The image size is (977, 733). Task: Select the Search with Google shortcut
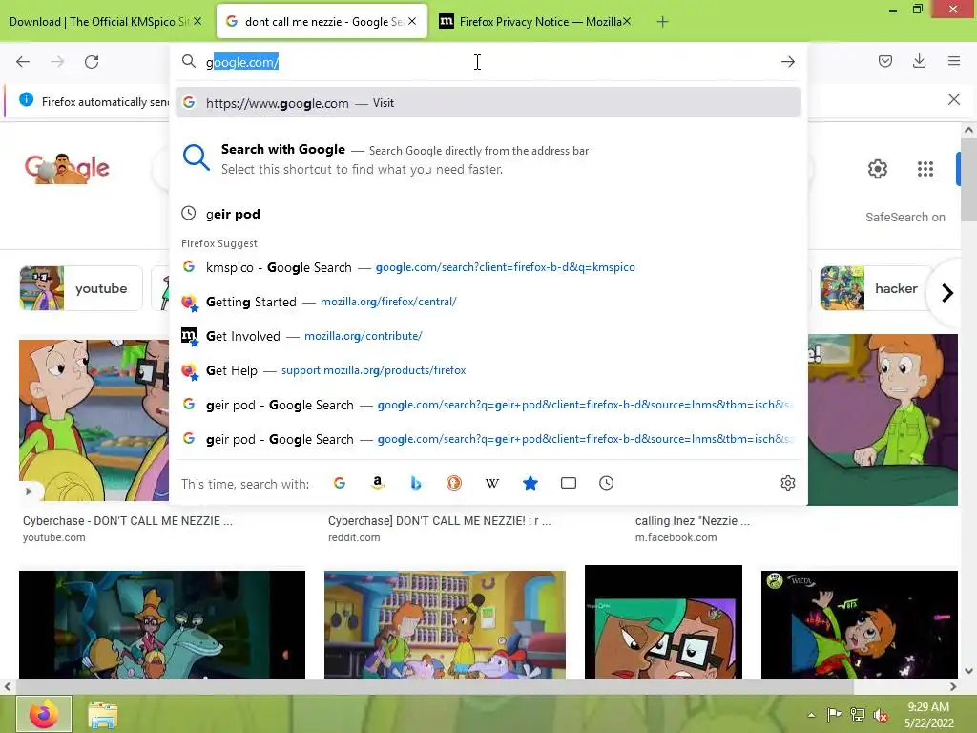tap(488, 159)
